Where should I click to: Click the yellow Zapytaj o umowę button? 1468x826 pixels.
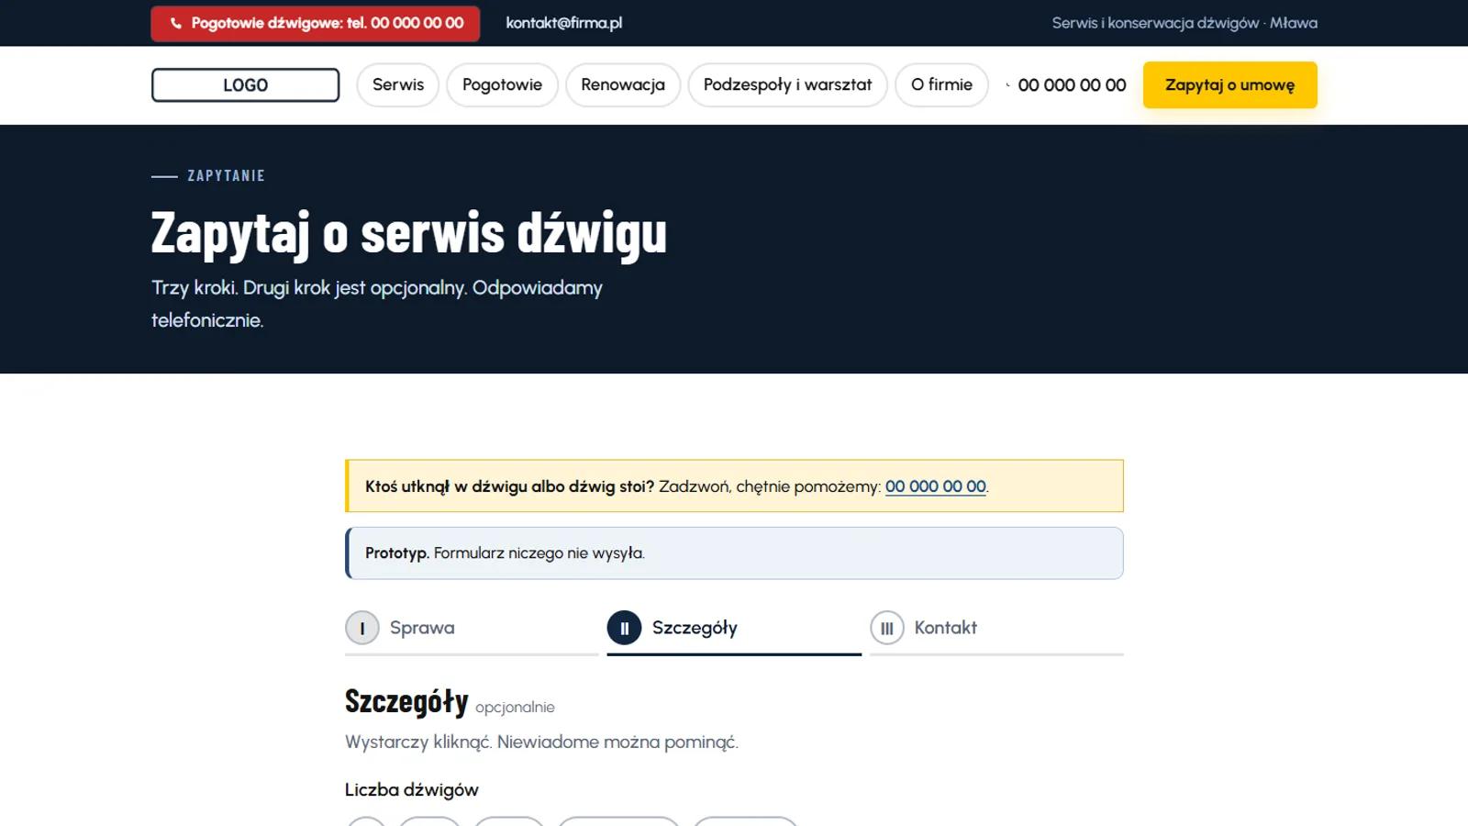(x=1229, y=85)
